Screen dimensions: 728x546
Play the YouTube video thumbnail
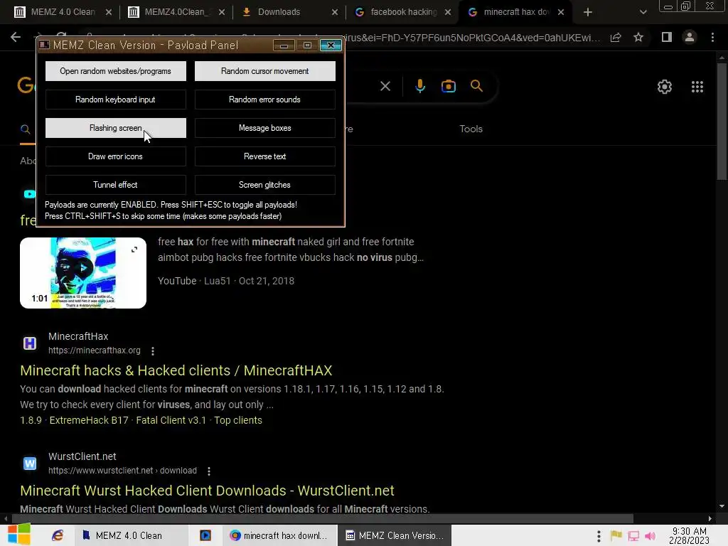(83, 273)
